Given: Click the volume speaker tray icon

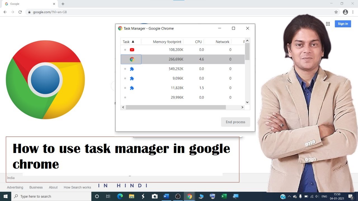Looking at the screenshot, I should (x=317, y=196).
